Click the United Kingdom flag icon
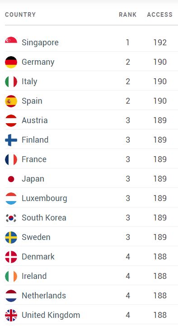Viewport: 178px width, 326px height. [x=11, y=315]
